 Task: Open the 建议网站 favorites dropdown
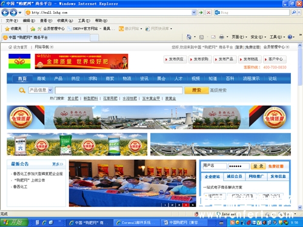130,28
